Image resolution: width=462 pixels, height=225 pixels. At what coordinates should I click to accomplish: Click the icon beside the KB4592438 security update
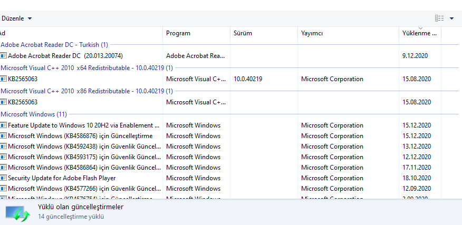(x=3, y=146)
